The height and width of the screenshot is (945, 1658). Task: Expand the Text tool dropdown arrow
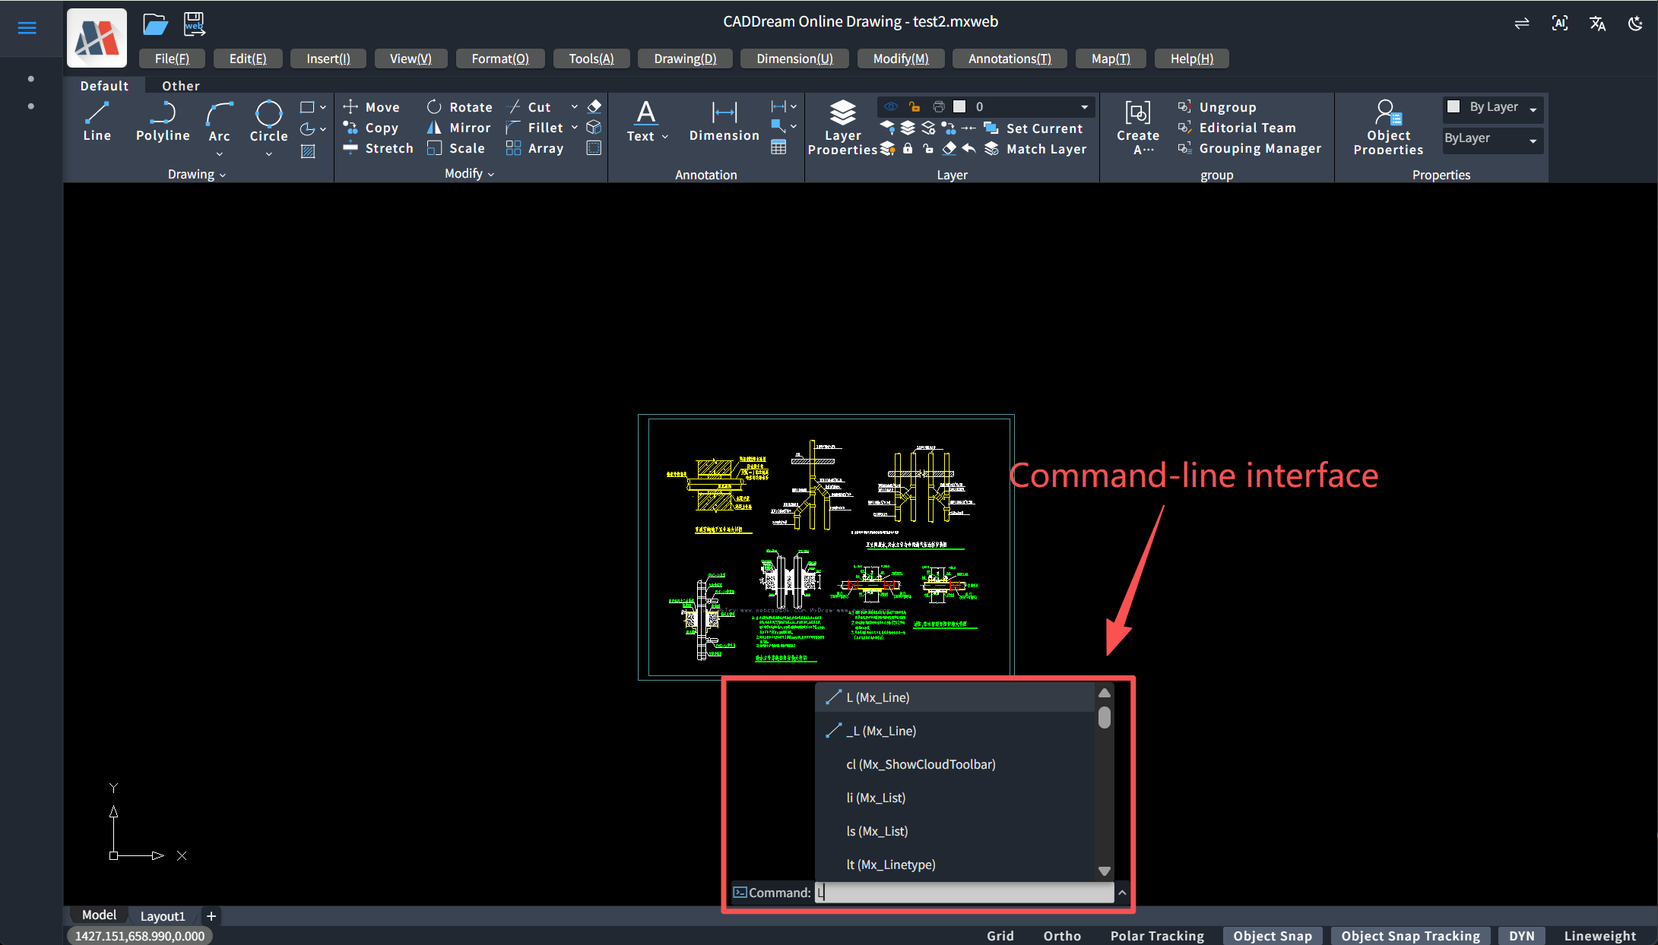pyautogui.click(x=665, y=137)
